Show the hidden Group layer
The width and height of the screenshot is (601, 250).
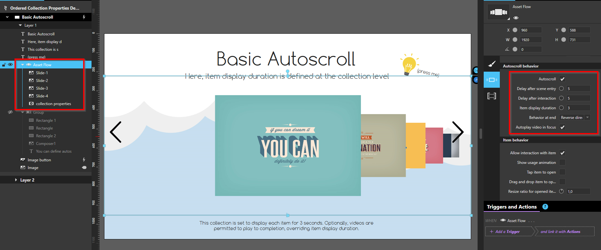coord(10,112)
